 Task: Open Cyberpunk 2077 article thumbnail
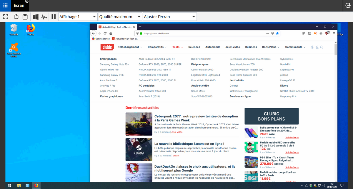tap(139, 124)
